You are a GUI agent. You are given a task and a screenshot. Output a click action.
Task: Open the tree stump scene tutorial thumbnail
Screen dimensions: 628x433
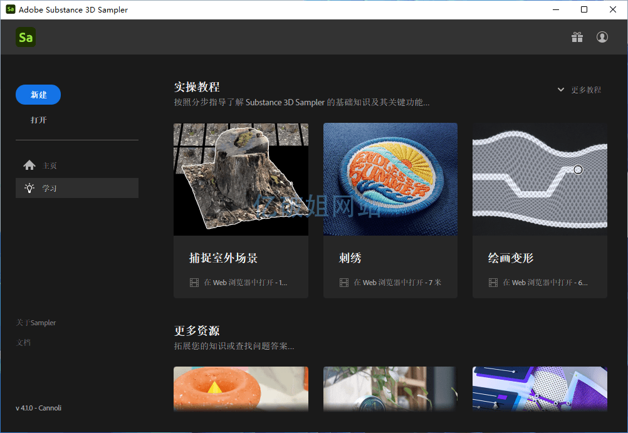(x=241, y=179)
